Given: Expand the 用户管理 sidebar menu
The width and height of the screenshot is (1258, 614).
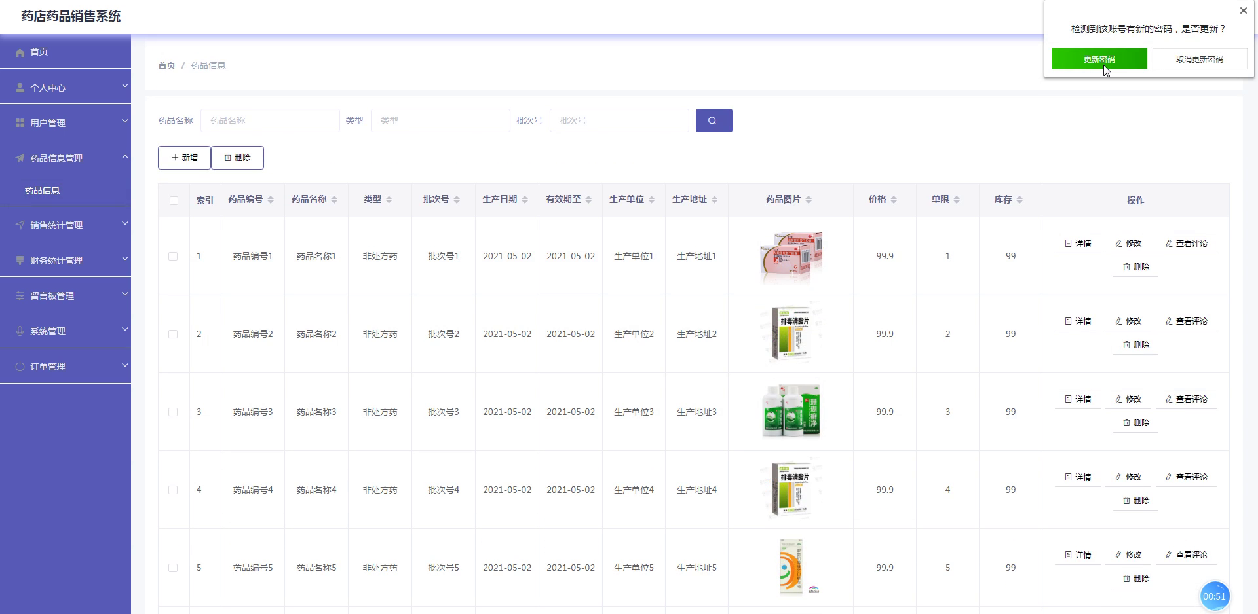Looking at the screenshot, I should point(66,122).
